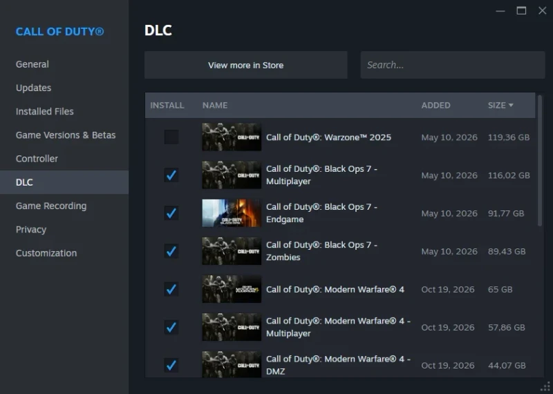Click View more in Store button
This screenshot has width=553, height=394.
246,65
